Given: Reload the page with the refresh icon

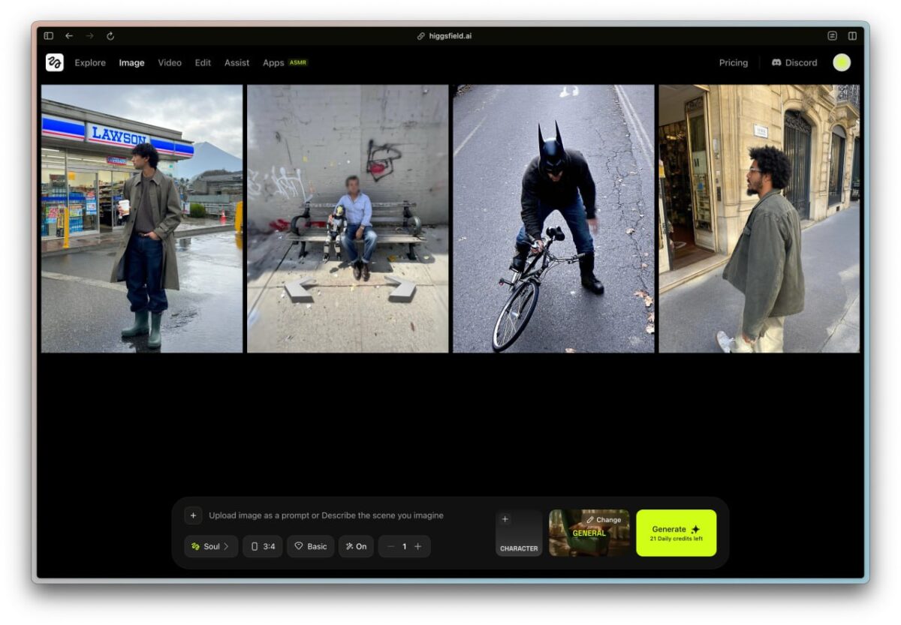Looking at the screenshot, I should 110,36.
